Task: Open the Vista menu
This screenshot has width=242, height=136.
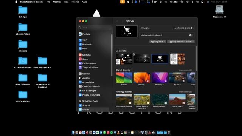Action: pos(66,2)
